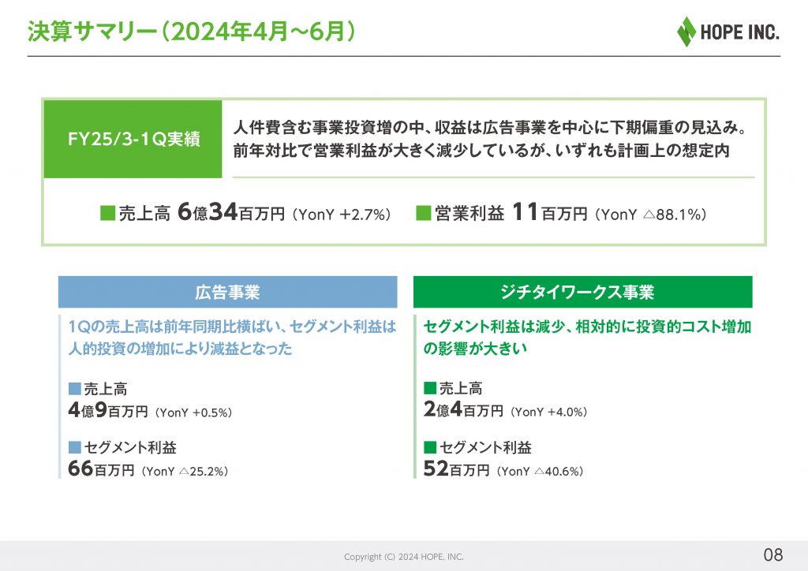Click the green FY25/3-1Q実績 box
The image size is (808, 571).
click(x=133, y=140)
